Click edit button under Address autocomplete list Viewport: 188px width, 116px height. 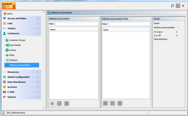(x=59, y=103)
